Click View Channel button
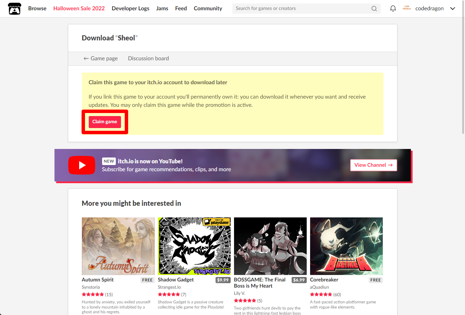This screenshot has width=465, height=315. (374, 165)
